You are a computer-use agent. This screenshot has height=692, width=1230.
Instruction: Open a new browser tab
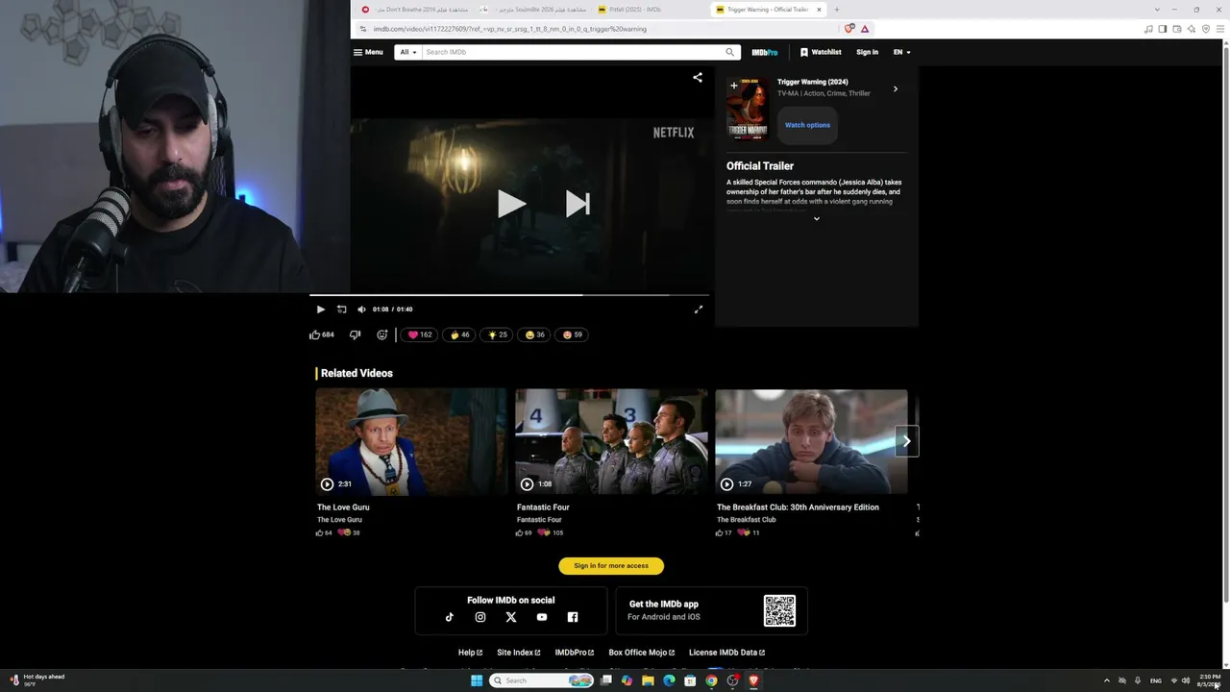pyautogui.click(x=836, y=10)
